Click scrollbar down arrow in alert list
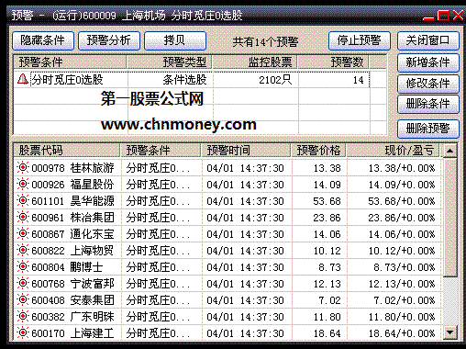Screen dimensions: 466x349 449,332
